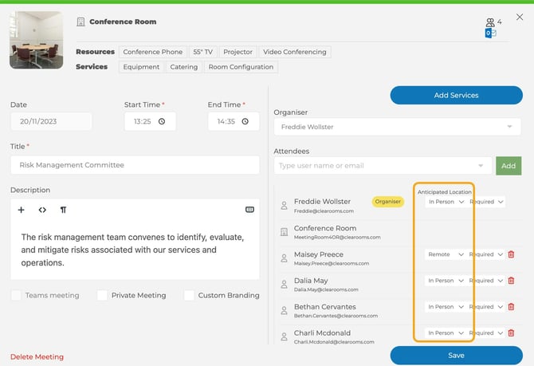Screen dimensions: 534x366
Task: Click the Add Services button
Action: (456, 95)
